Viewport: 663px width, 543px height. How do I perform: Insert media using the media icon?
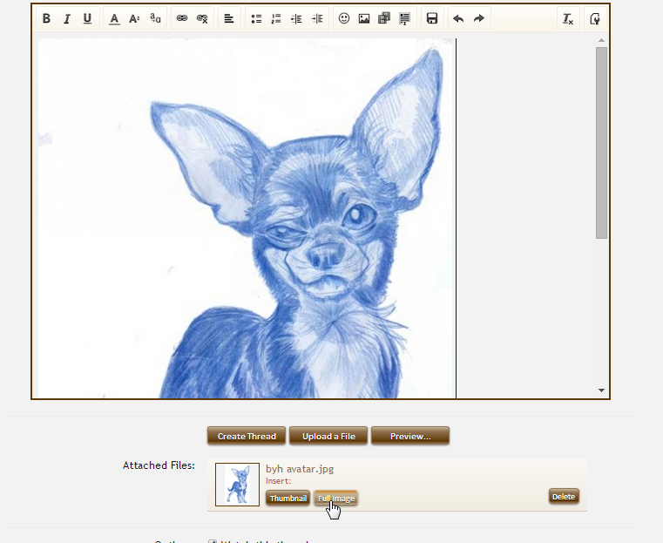pyautogui.click(x=384, y=18)
